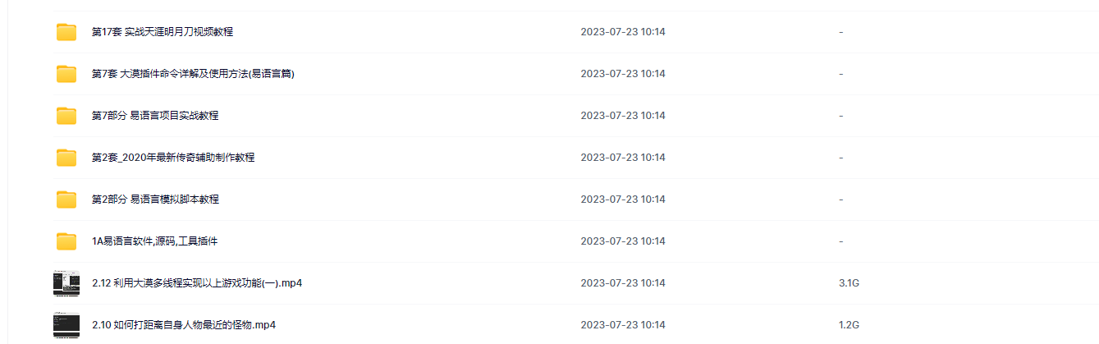Select the folder icon for 第2部分 易语言模拟脚本教程
Screen dimensions: 1099x344
[x=66, y=200]
